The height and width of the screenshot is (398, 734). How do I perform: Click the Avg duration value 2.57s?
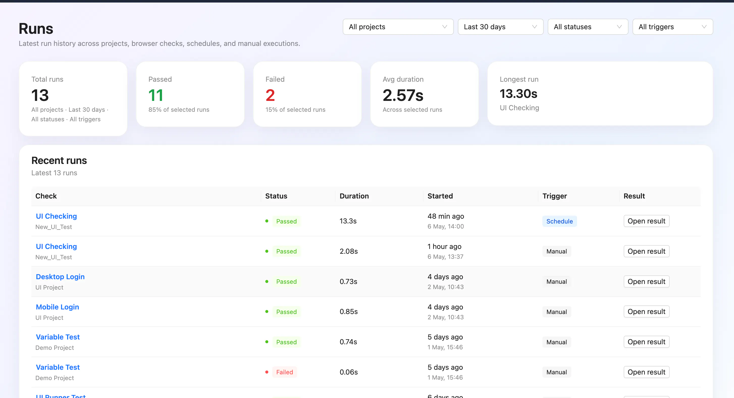coord(403,95)
